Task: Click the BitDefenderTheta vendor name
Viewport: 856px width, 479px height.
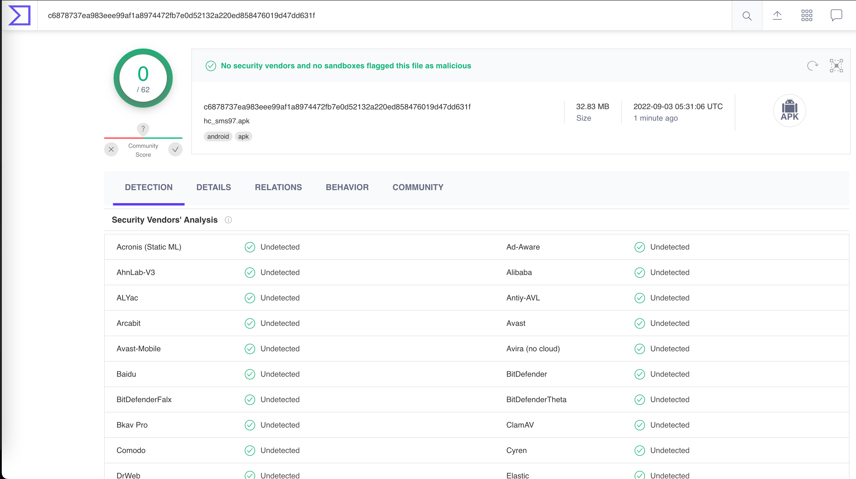Action: pyautogui.click(x=536, y=399)
